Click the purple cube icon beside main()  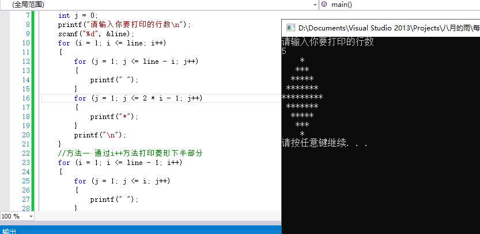[324, 5]
